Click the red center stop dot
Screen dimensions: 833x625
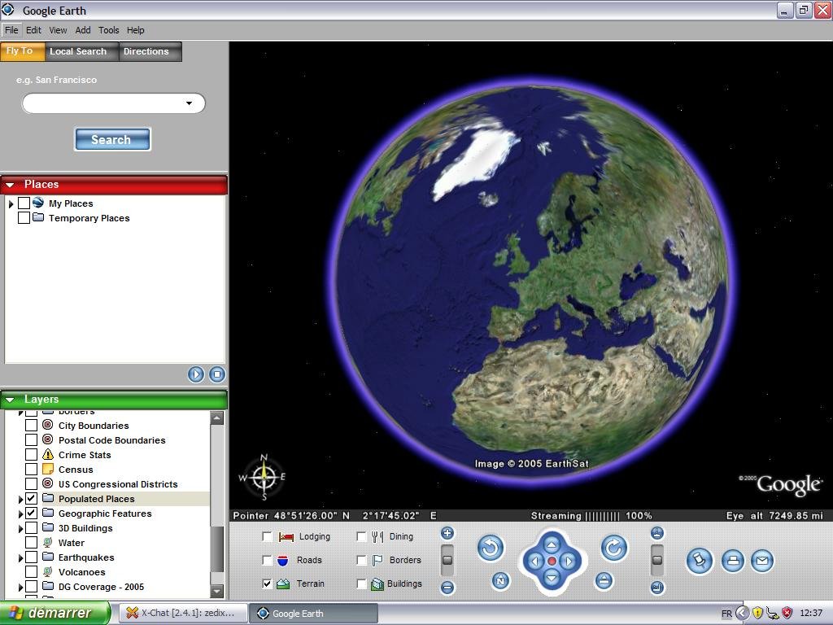pyautogui.click(x=552, y=562)
